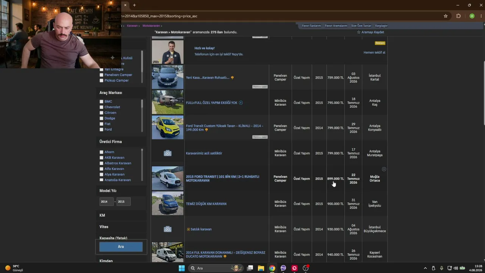The width and height of the screenshot is (485, 273).
Task: Open the Size Özel İlanlar menu
Action: coord(361,26)
